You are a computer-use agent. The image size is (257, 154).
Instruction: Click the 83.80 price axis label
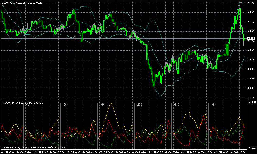[251, 88]
